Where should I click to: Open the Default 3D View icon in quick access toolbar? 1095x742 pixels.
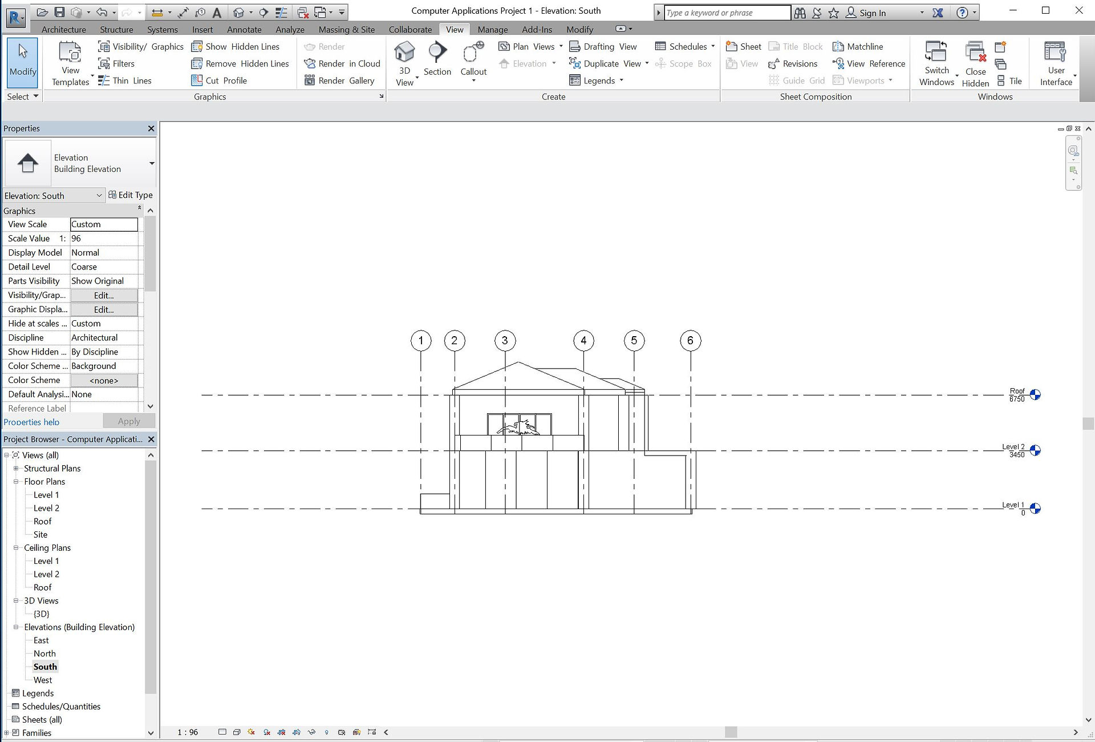[x=238, y=13]
